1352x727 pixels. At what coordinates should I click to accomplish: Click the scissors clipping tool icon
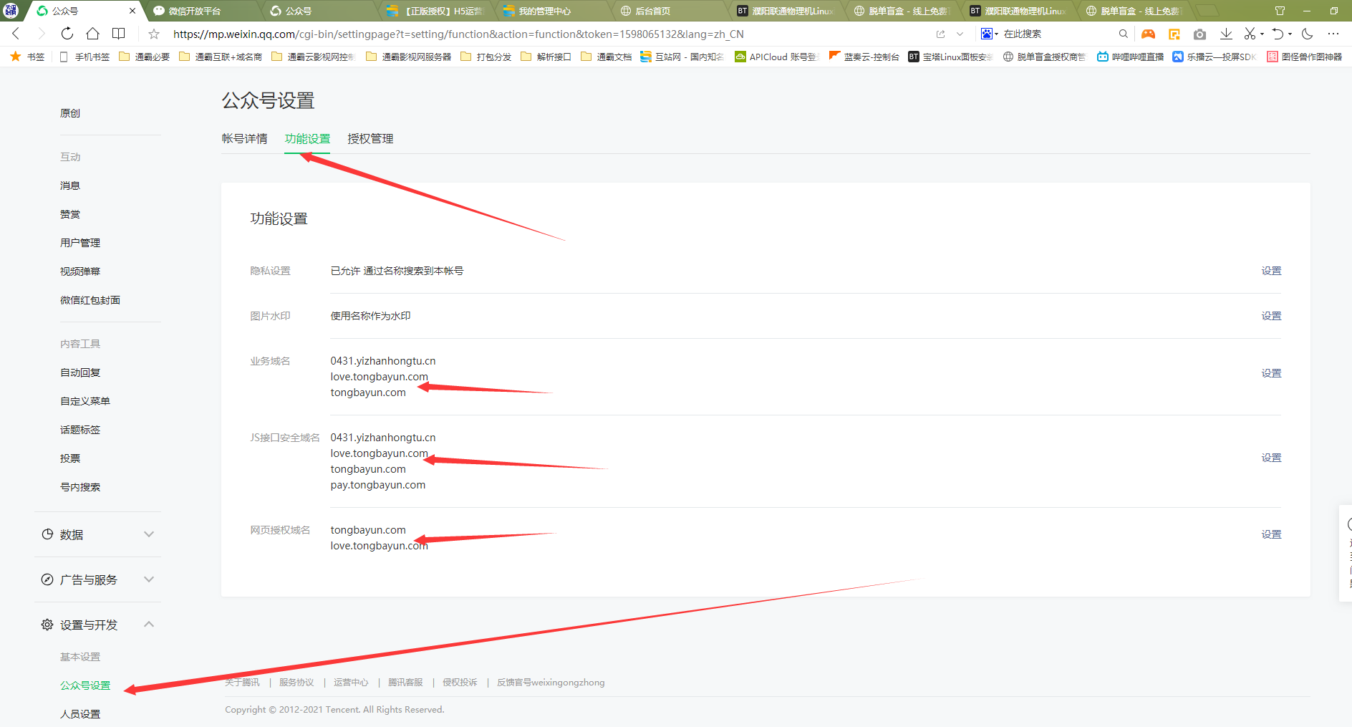[x=1250, y=34]
